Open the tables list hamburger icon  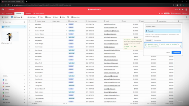pyautogui.click(x=3, y=14)
